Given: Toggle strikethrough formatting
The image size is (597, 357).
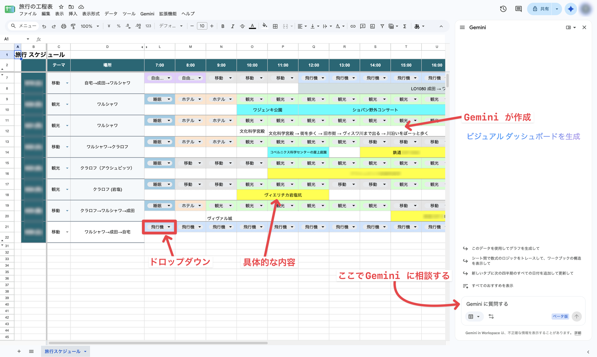Looking at the screenshot, I should tap(243, 26).
